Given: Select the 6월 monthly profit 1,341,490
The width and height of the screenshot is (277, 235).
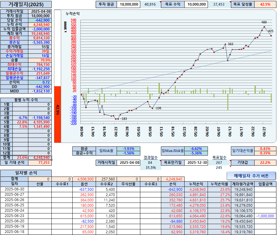Looking at the screenshot, I should [x=40, y=127].
